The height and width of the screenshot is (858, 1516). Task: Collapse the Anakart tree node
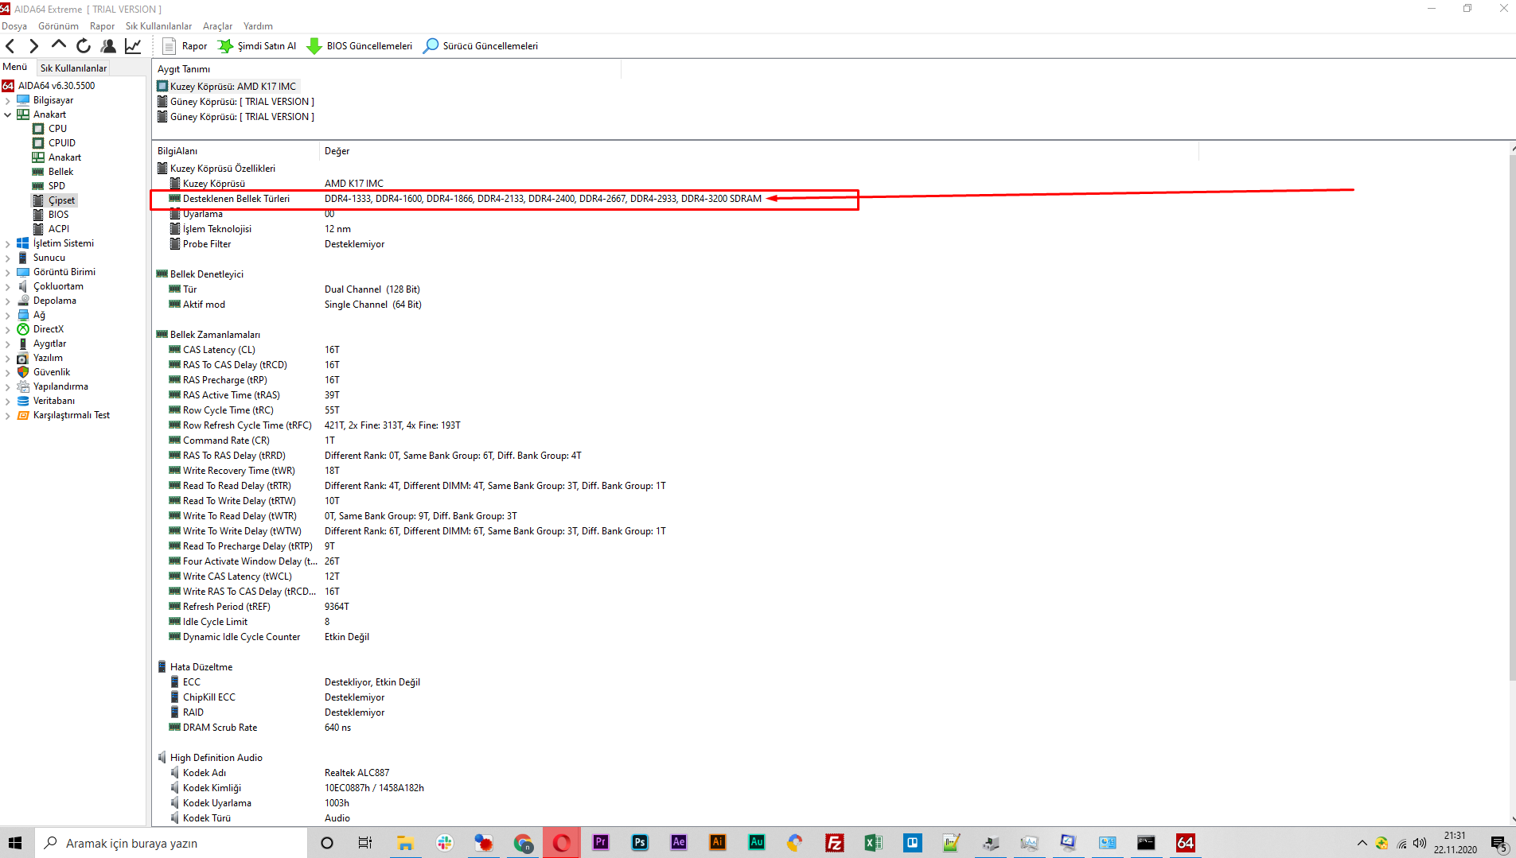(8, 115)
